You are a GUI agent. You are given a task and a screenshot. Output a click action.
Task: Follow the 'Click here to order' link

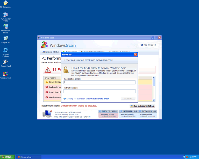point(100,99)
